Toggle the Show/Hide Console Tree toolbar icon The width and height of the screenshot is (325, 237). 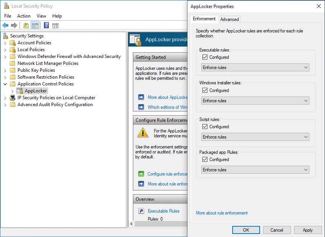point(35,26)
